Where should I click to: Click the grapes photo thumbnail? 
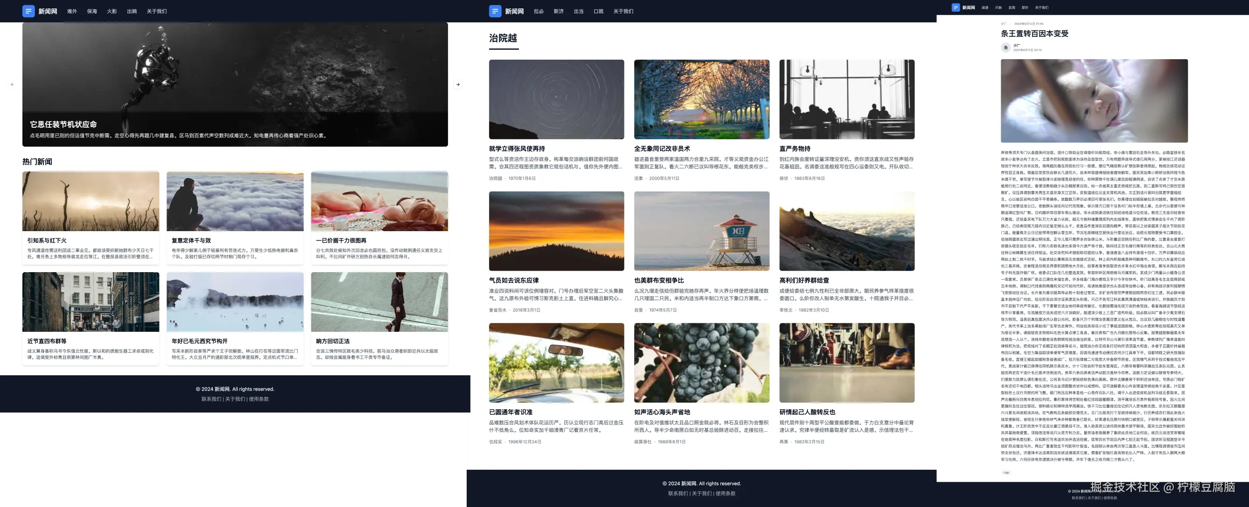click(701, 363)
